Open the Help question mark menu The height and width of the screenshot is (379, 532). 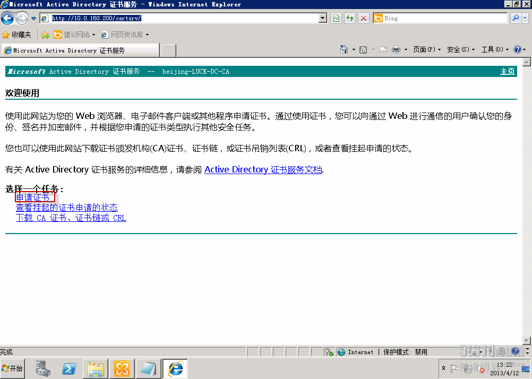pos(519,49)
